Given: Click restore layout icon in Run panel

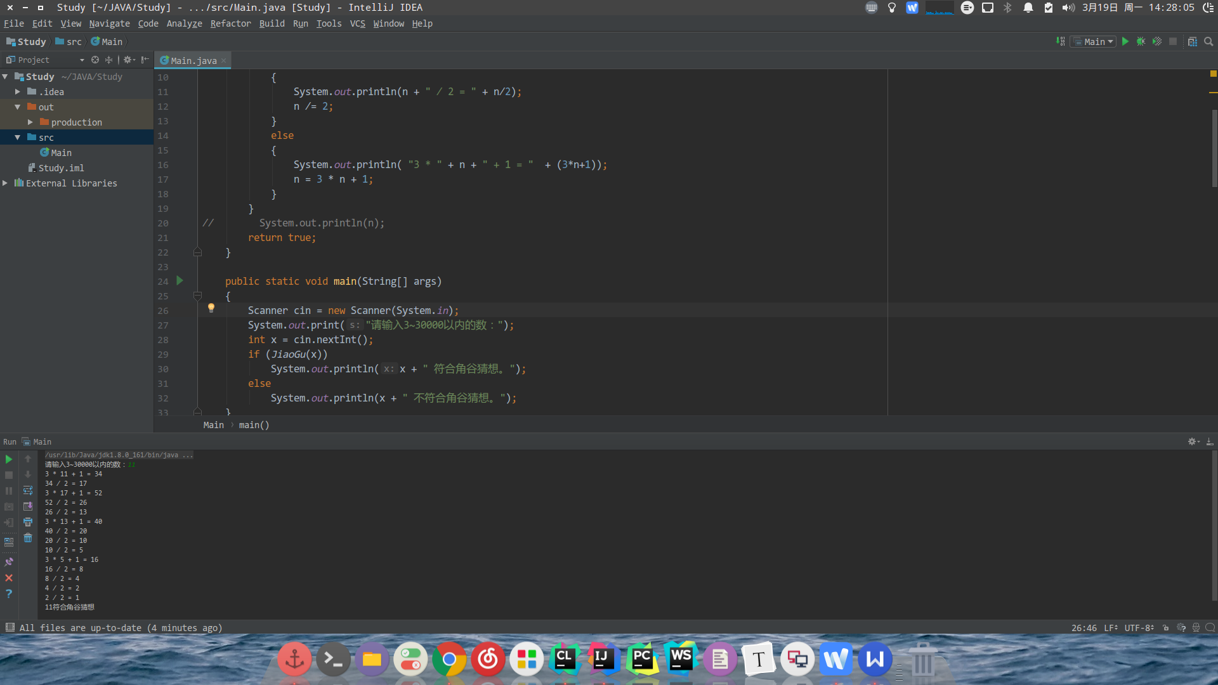Looking at the screenshot, I should 9,542.
